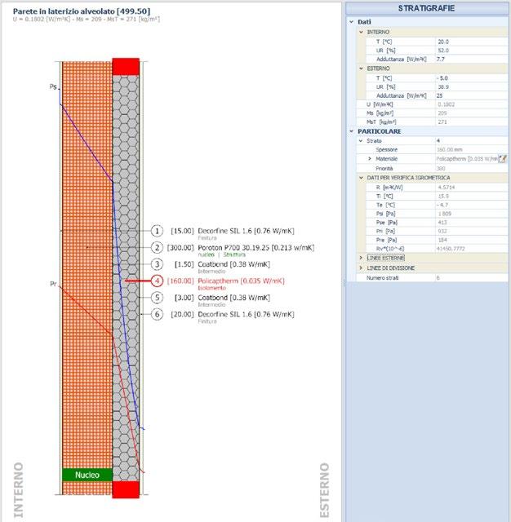Click the Strato value field showing 4
This screenshot has width=511, height=522.
tap(472, 141)
